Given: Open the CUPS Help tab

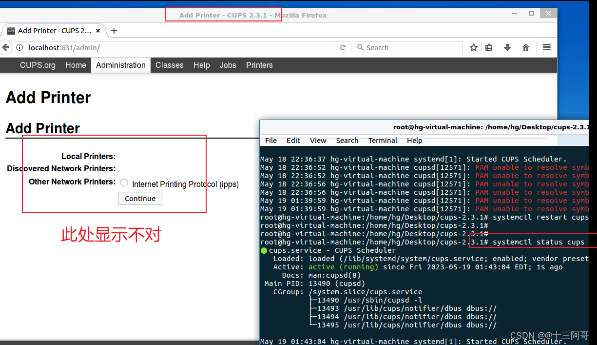Looking at the screenshot, I should pyautogui.click(x=201, y=65).
